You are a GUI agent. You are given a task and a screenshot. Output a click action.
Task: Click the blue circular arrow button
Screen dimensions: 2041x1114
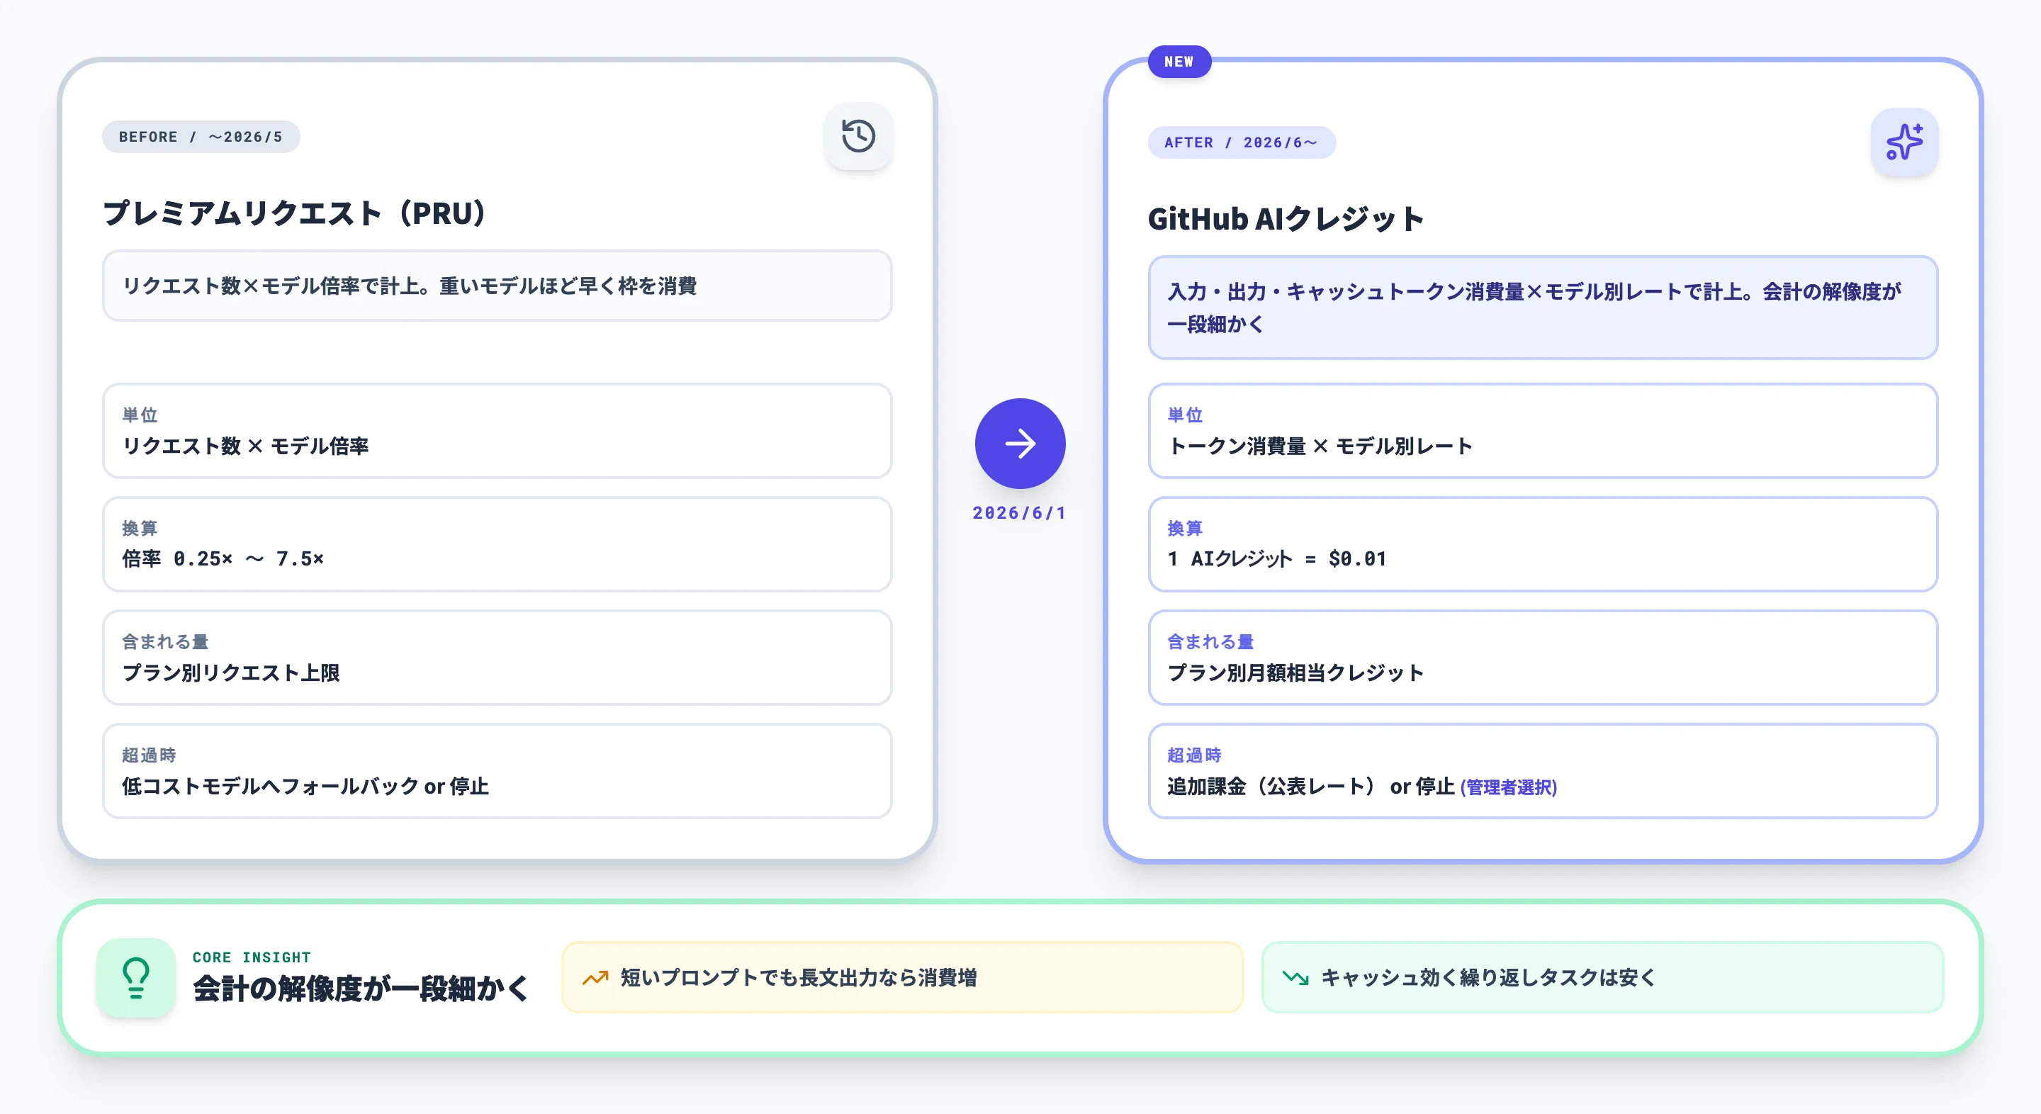(x=1020, y=443)
